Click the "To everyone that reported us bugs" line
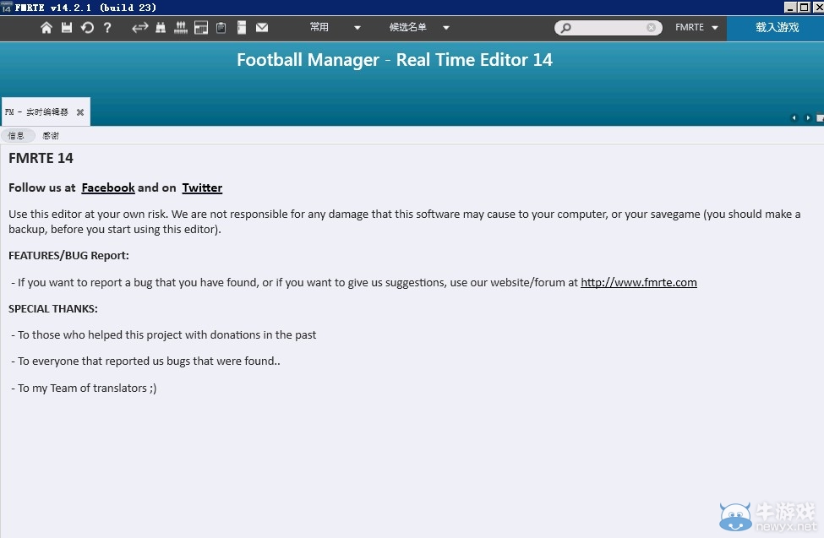 [x=145, y=361]
